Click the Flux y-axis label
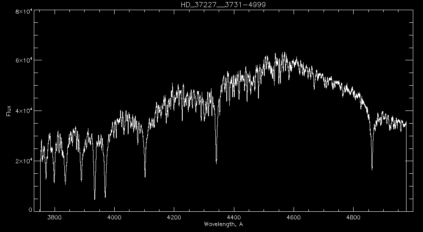 [x=9, y=111]
